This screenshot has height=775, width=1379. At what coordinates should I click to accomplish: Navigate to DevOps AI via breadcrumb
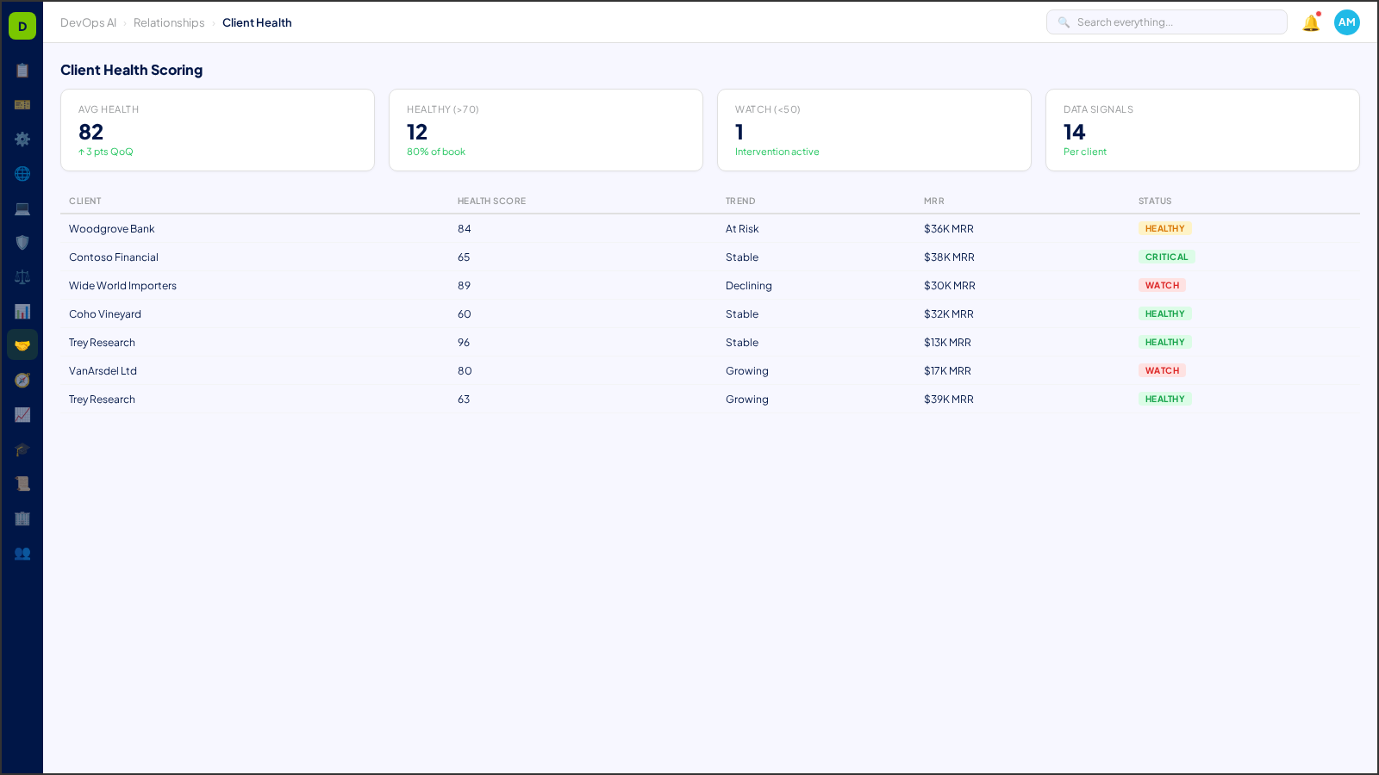pos(88,22)
